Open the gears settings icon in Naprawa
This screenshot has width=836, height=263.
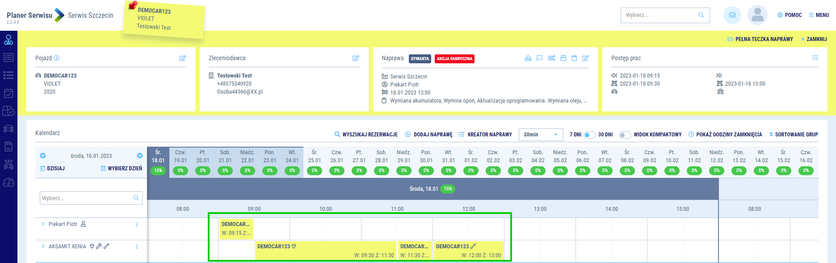coord(551,58)
